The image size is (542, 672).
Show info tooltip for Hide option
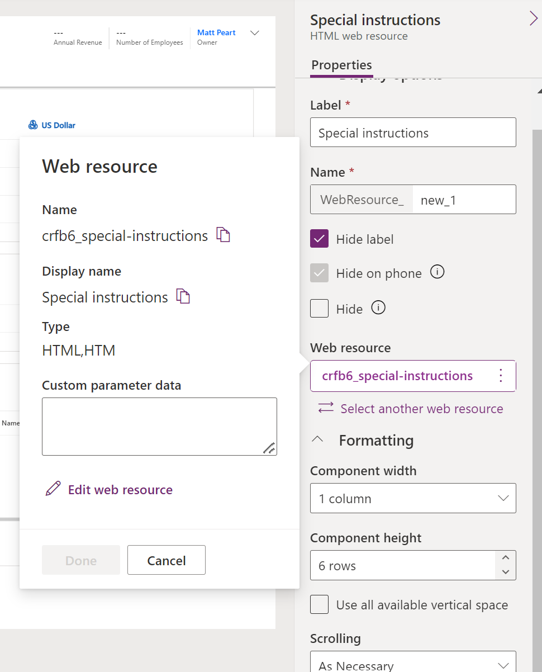click(x=378, y=308)
